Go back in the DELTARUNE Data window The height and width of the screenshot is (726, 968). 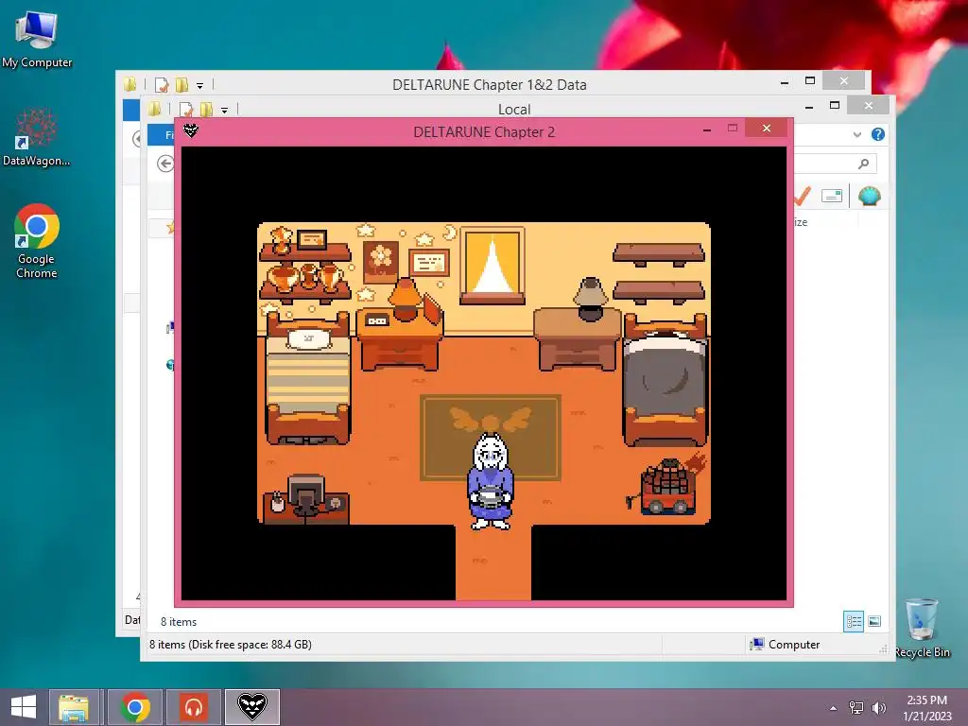tap(136, 139)
